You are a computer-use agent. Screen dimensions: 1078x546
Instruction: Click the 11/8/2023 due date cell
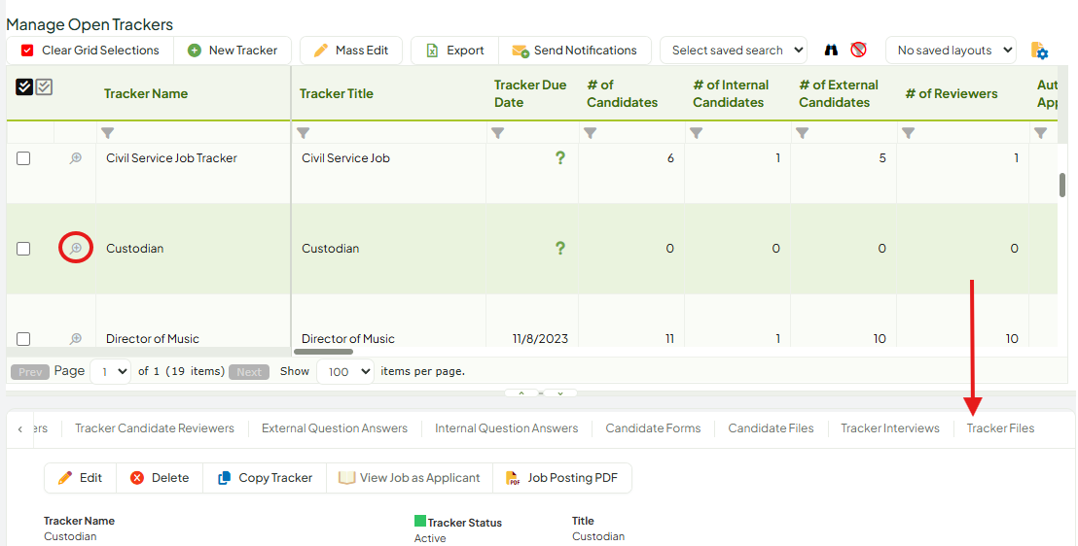point(540,339)
